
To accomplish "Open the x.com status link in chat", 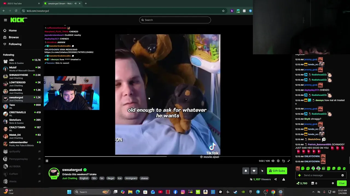I will 69,52.
